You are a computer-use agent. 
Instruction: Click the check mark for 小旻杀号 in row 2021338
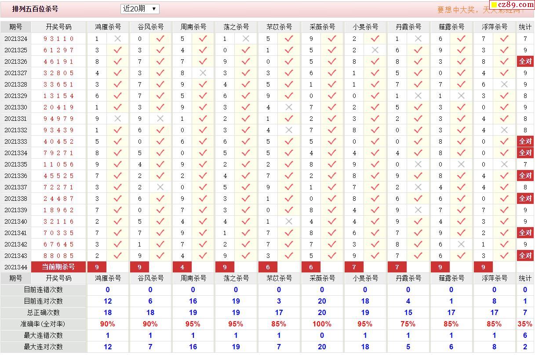click(375, 199)
